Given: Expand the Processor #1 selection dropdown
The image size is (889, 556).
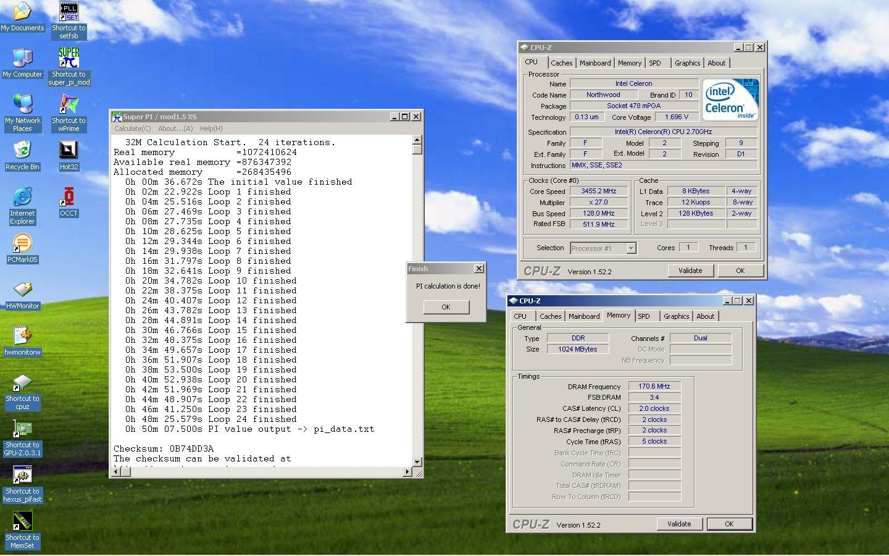Looking at the screenshot, I should 631,248.
